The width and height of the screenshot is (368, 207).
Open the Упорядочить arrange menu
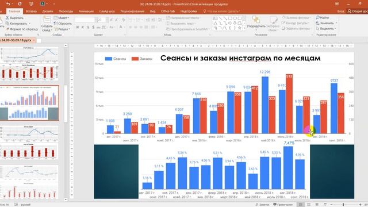[256, 23]
